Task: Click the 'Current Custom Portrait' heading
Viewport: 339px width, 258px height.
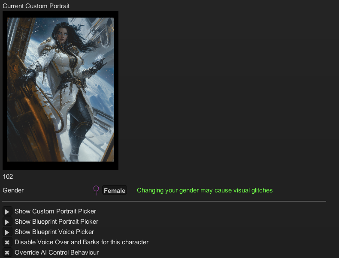Action: pyautogui.click(x=36, y=6)
